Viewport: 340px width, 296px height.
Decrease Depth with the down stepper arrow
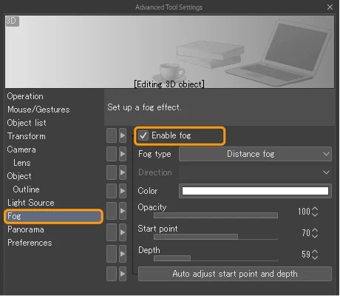[x=315, y=258]
